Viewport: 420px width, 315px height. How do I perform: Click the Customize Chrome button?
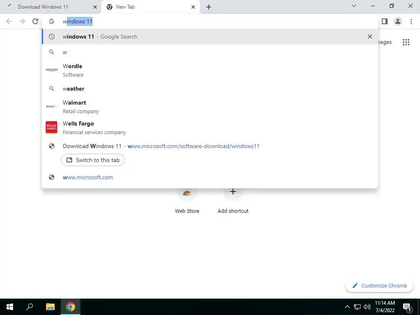pos(379,285)
